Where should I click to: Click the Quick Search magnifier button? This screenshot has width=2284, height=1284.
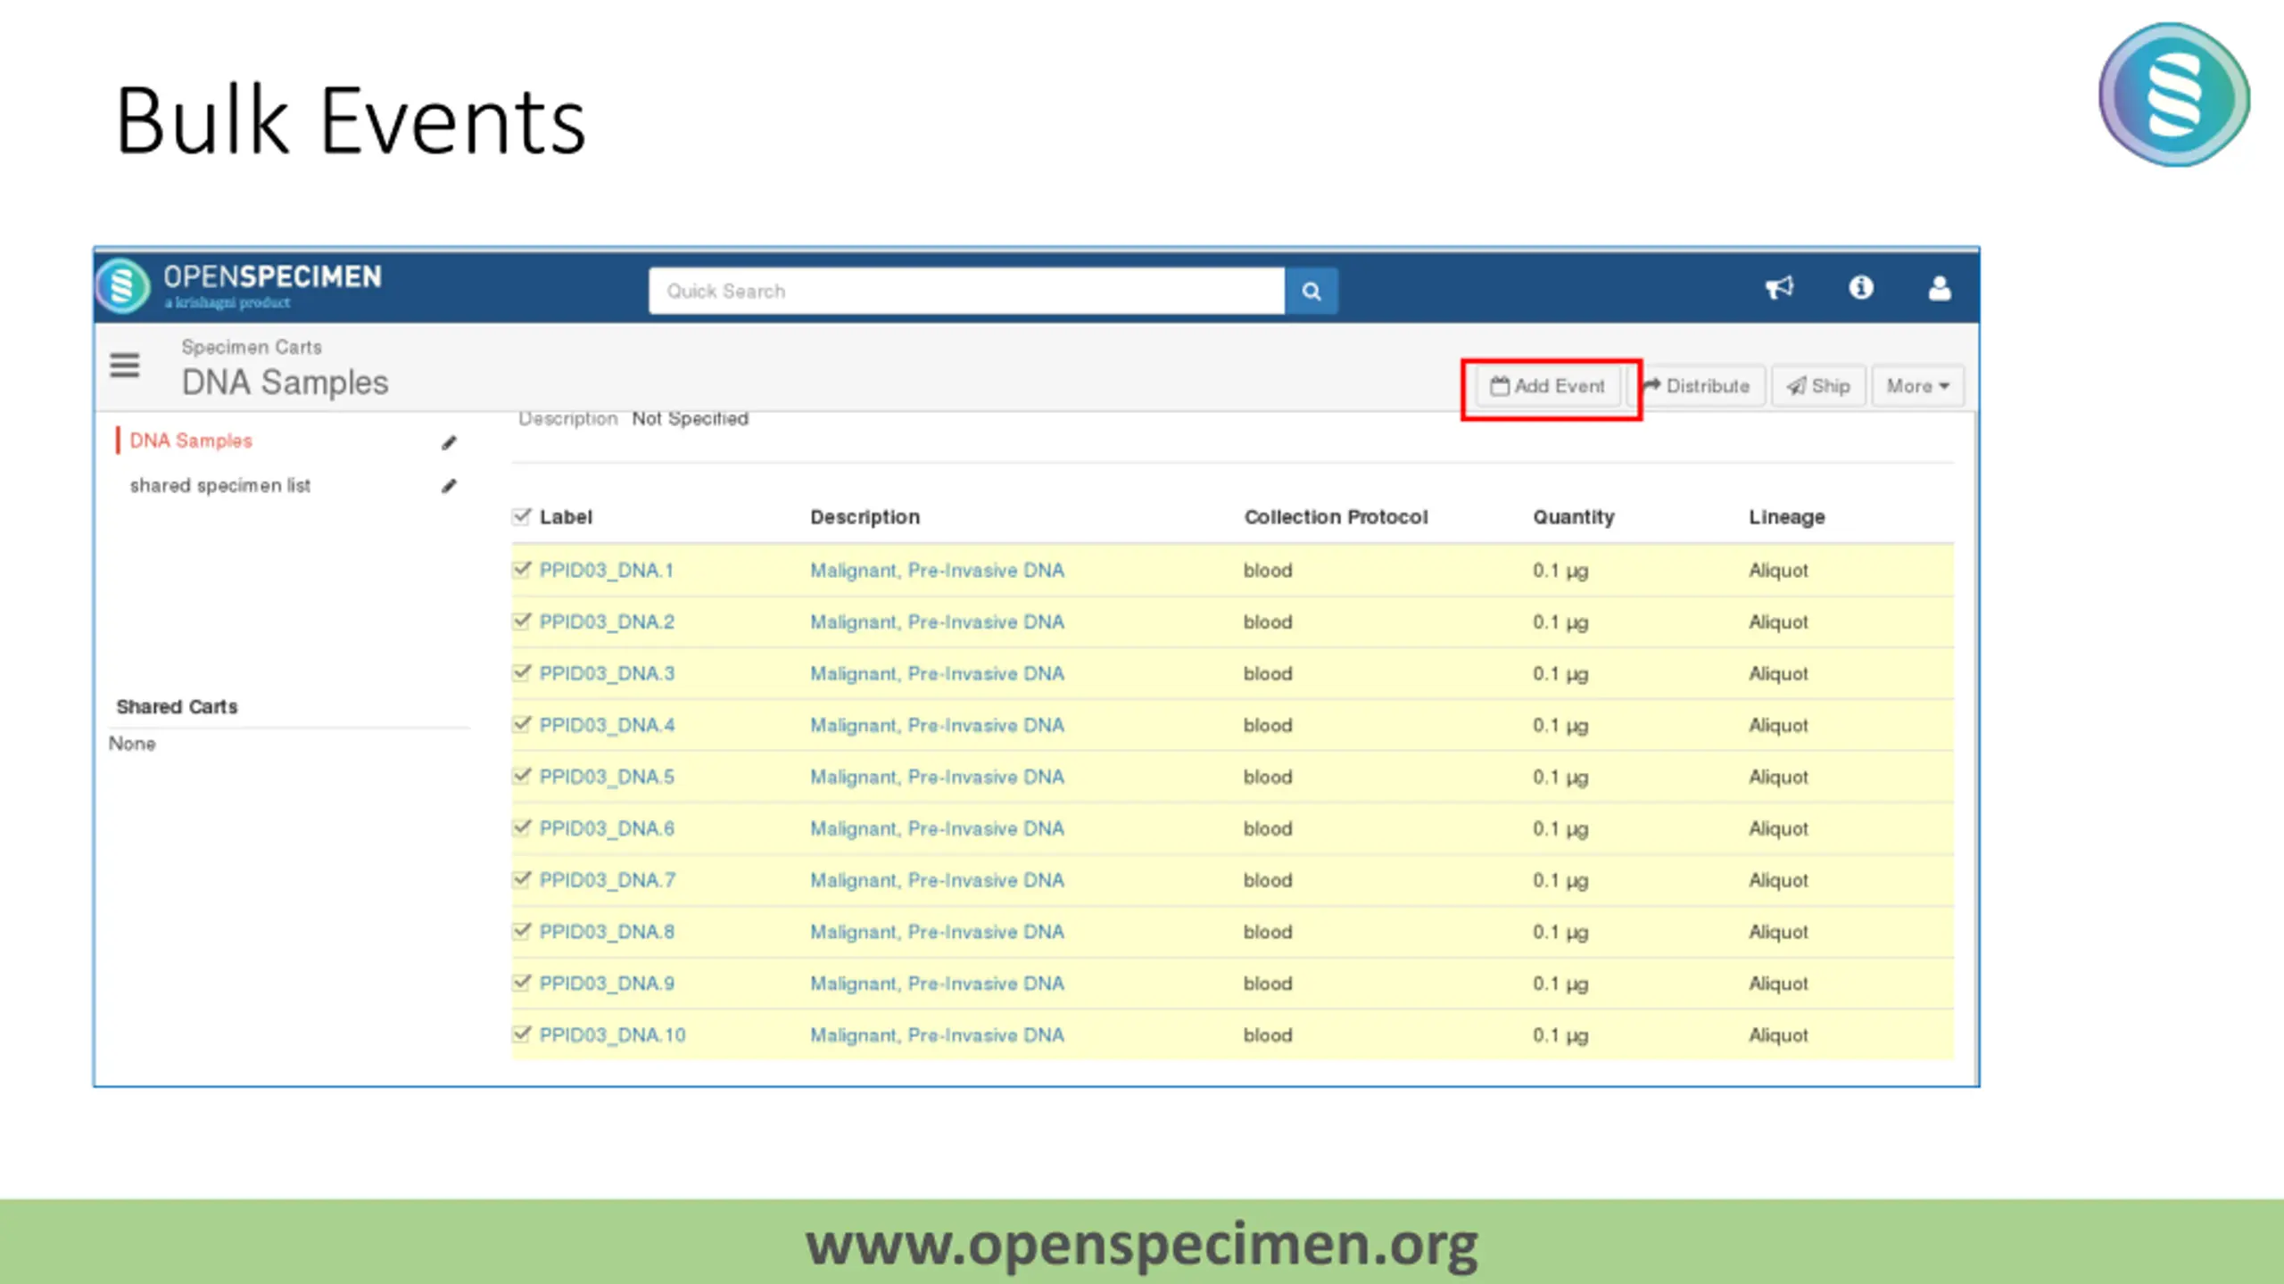[x=1311, y=291]
